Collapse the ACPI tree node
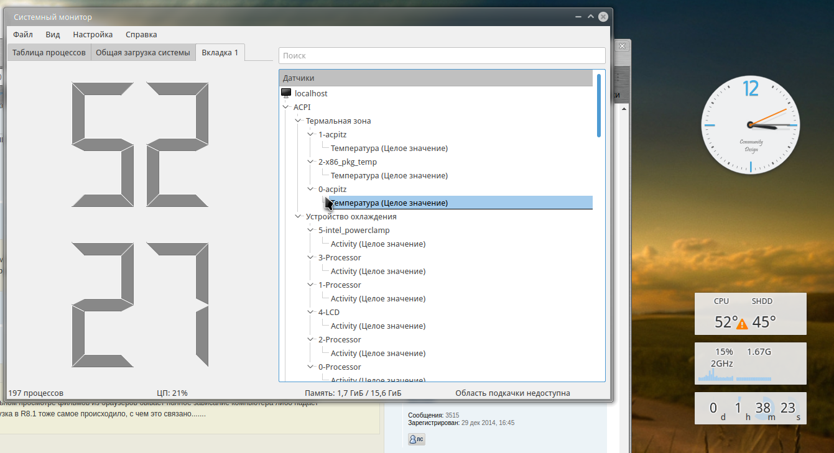This screenshot has width=834, height=453. [x=286, y=107]
